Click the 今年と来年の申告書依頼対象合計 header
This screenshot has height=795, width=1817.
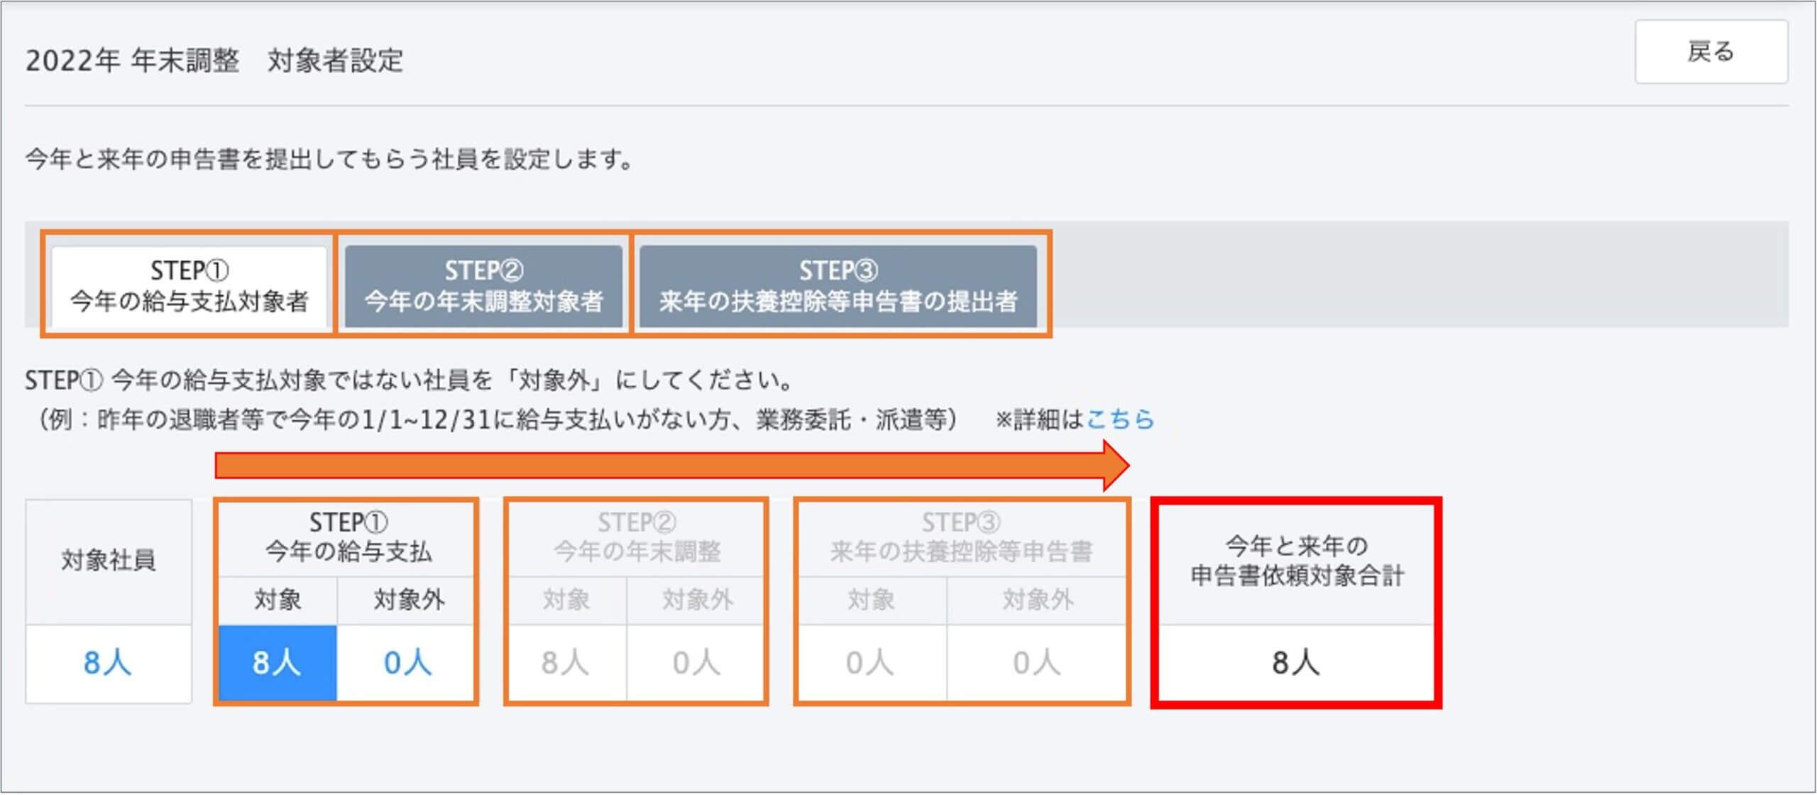[x=1296, y=561]
